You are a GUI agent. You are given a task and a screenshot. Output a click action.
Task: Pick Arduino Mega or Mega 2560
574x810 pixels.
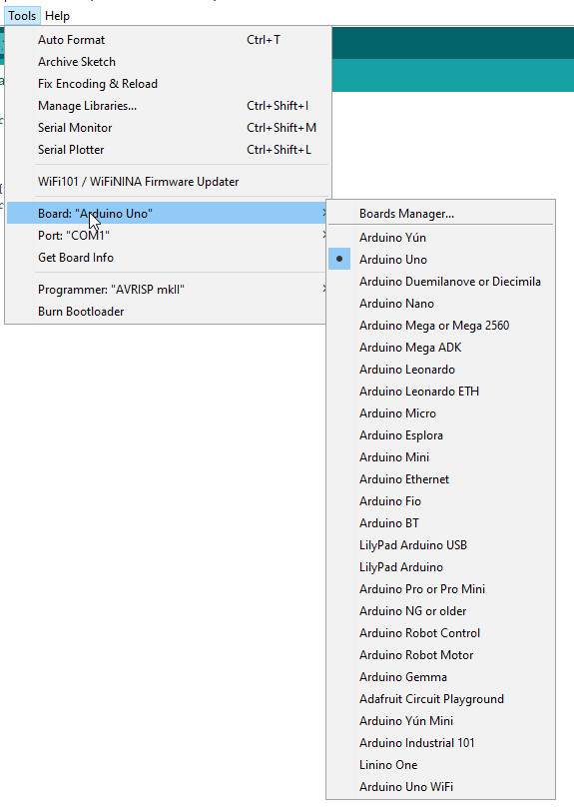coord(441,326)
